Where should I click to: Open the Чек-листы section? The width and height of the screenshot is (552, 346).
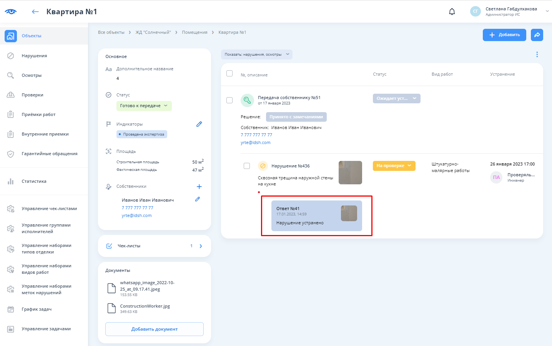point(155,246)
